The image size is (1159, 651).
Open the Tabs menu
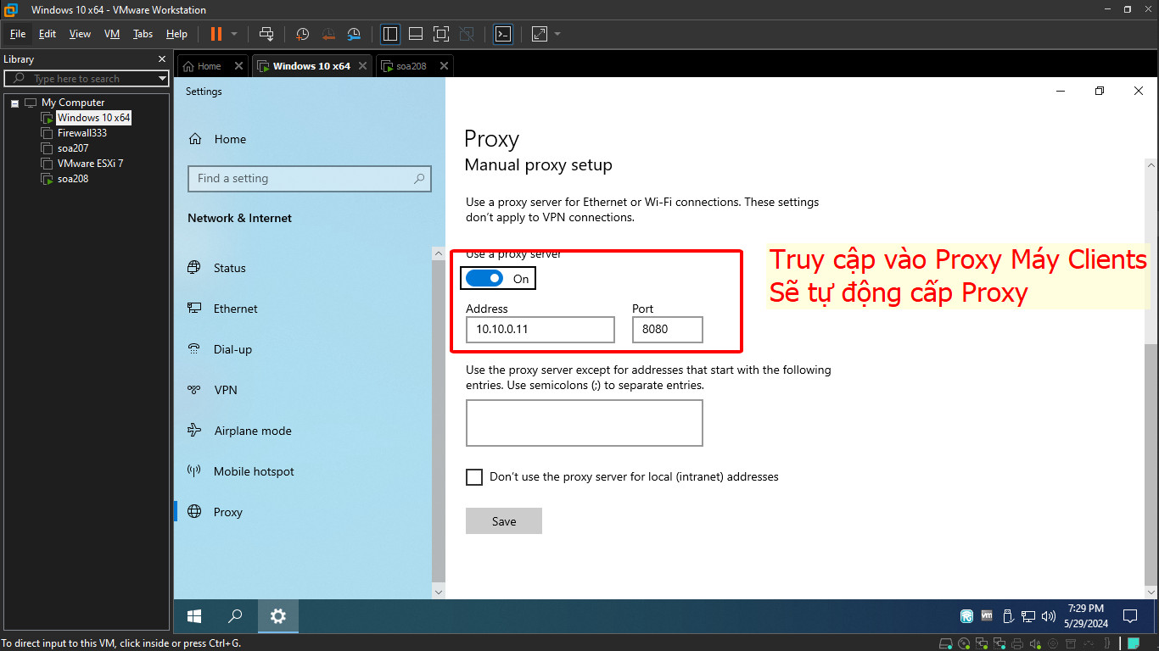142,34
